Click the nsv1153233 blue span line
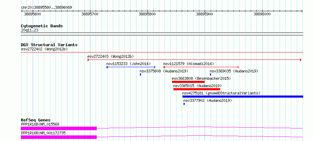Screen dimensions: 313x141 131,67
